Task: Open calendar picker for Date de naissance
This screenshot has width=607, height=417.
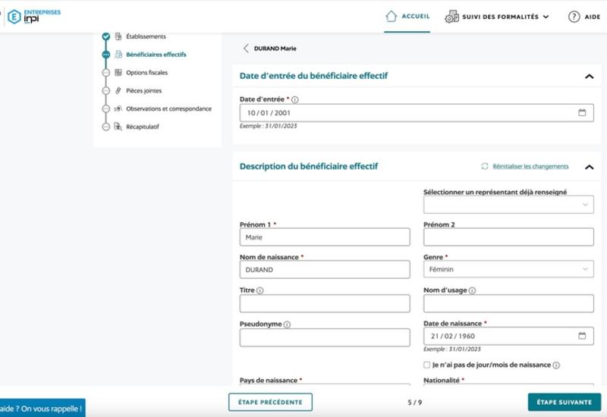Action: click(x=582, y=336)
